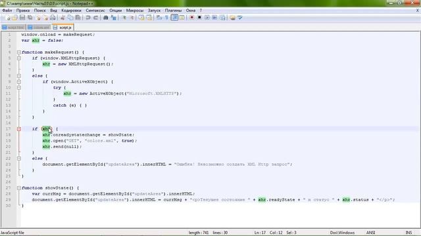421x236 pixels.
Task: Open Find with the binoculars icon
Action: pos(106,18)
